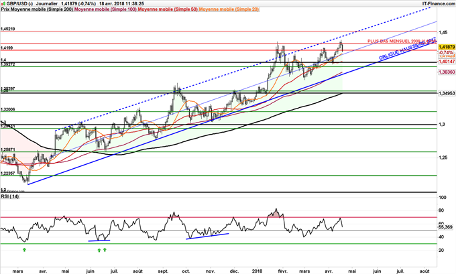Click the RSI axis 80 tick

[441, 210]
